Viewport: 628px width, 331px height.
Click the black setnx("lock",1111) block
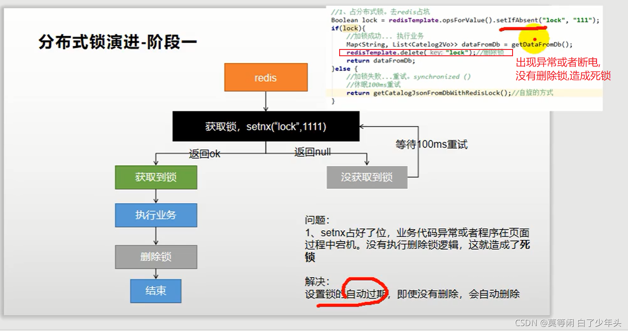click(x=265, y=126)
